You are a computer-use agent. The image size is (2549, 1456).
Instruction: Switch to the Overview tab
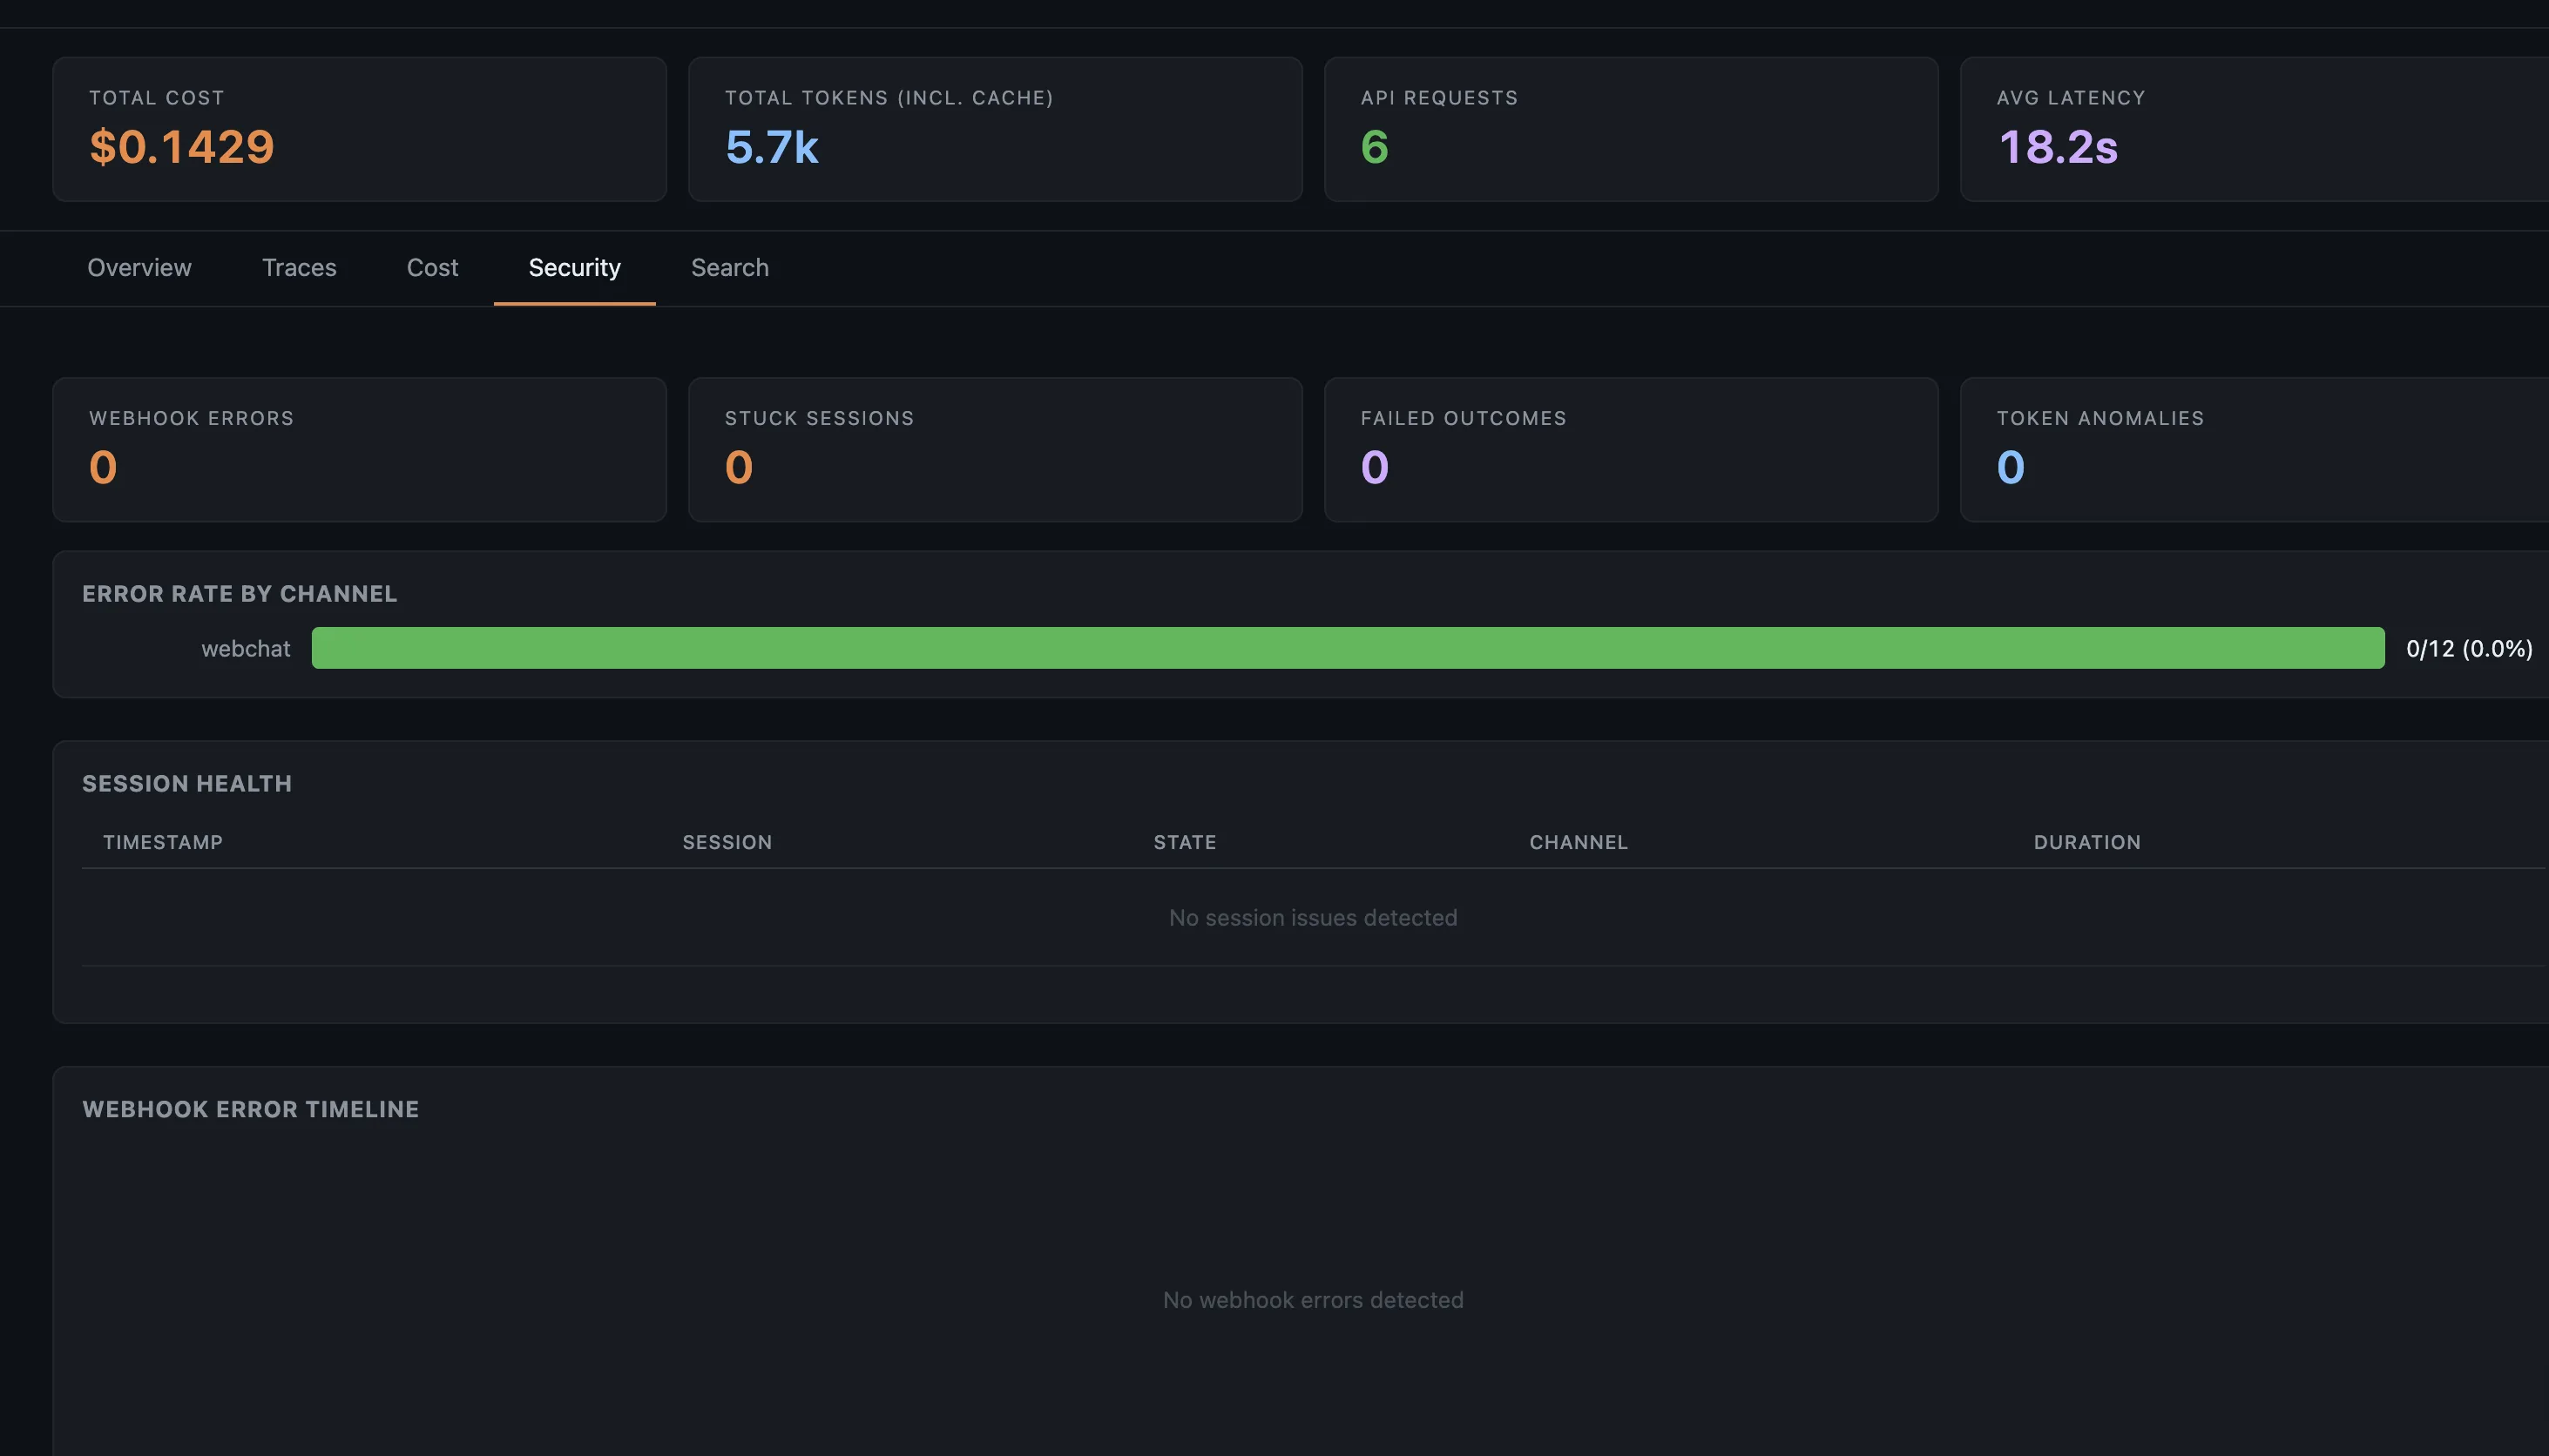139,268
